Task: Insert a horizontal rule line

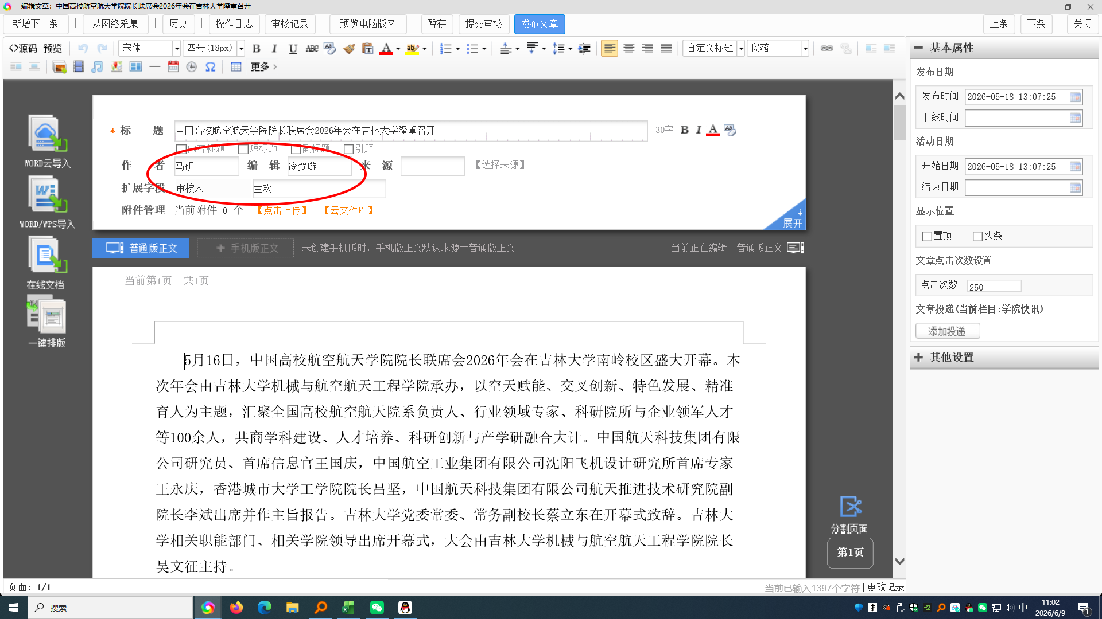Action: (154, 67)
